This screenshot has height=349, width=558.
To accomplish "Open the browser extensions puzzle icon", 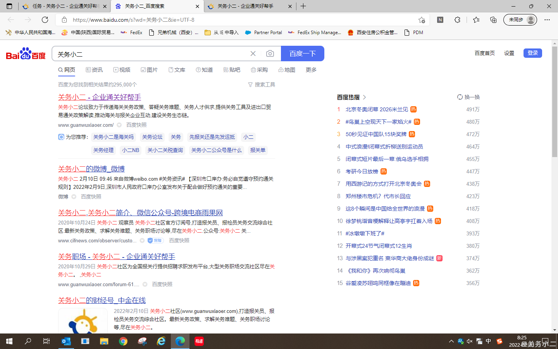I will (x=458, y=20).
